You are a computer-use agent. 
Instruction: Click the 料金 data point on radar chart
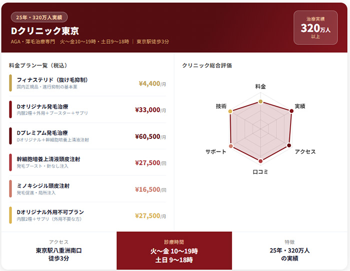(x=260, y=102)
